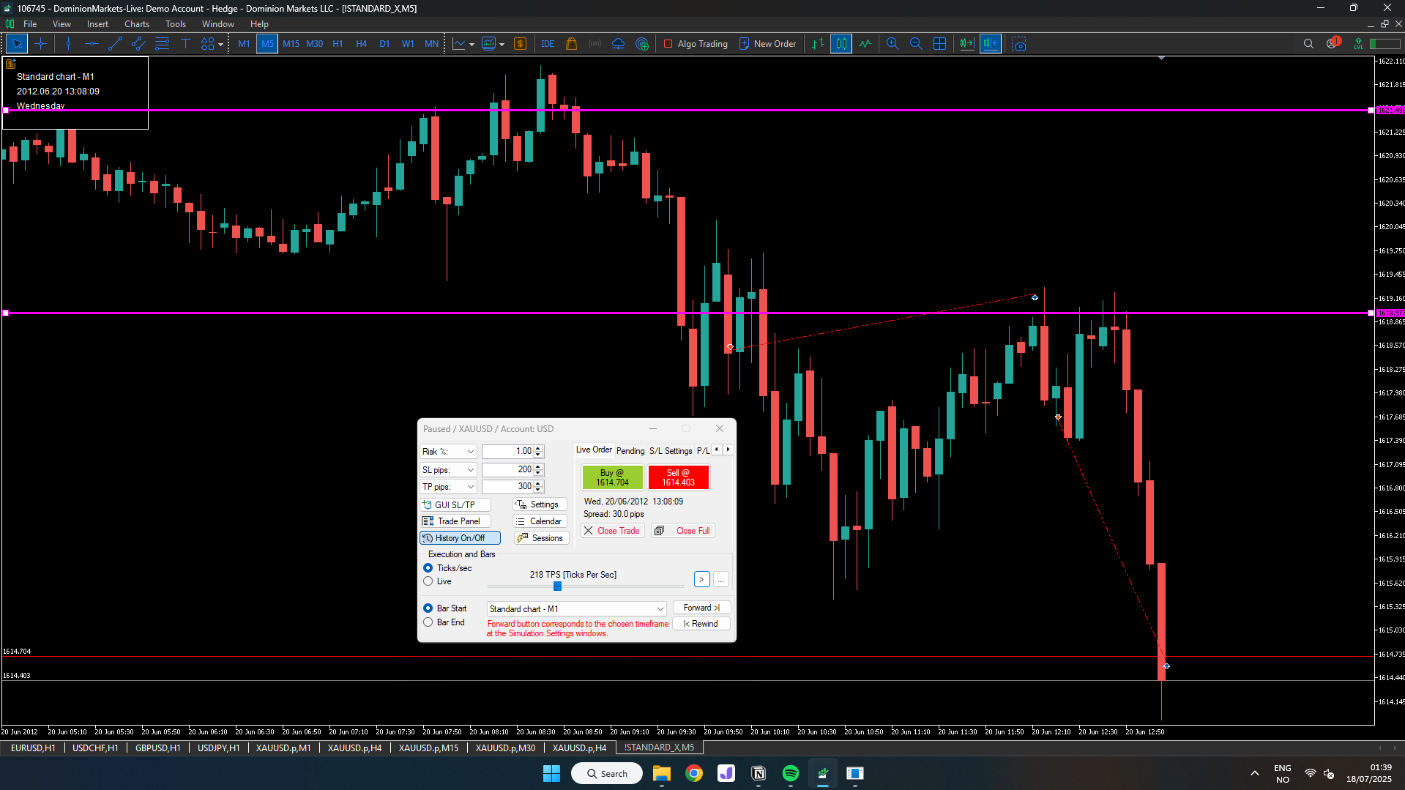1405x790 pixels.
Task: Pick the Fibonacci retracement tool
Action: click(162, 44)
